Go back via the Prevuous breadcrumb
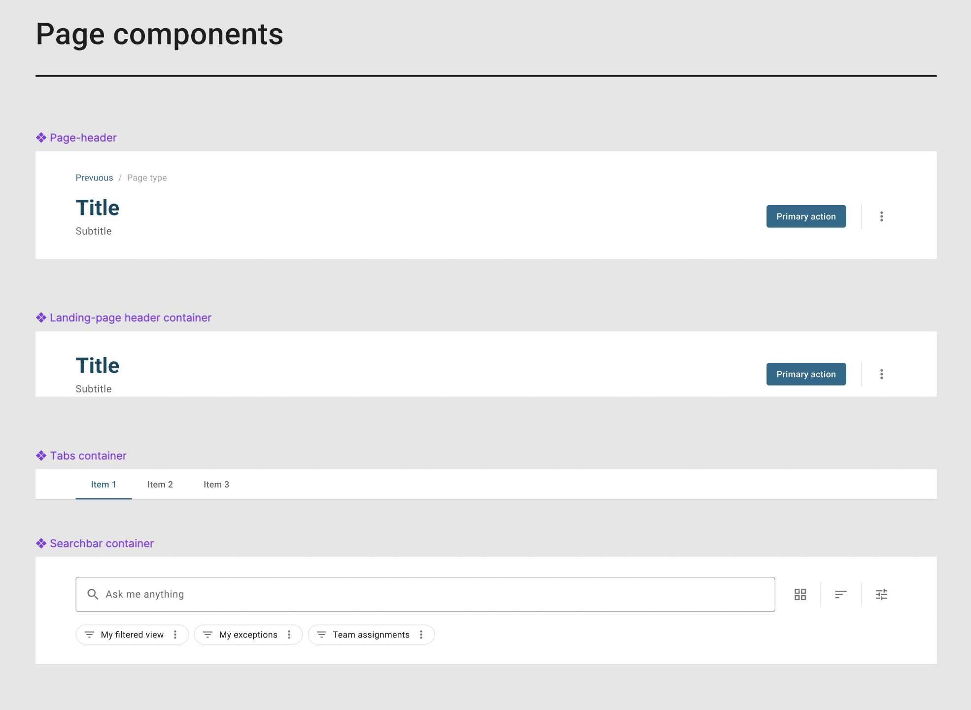 tap(94, 178)
